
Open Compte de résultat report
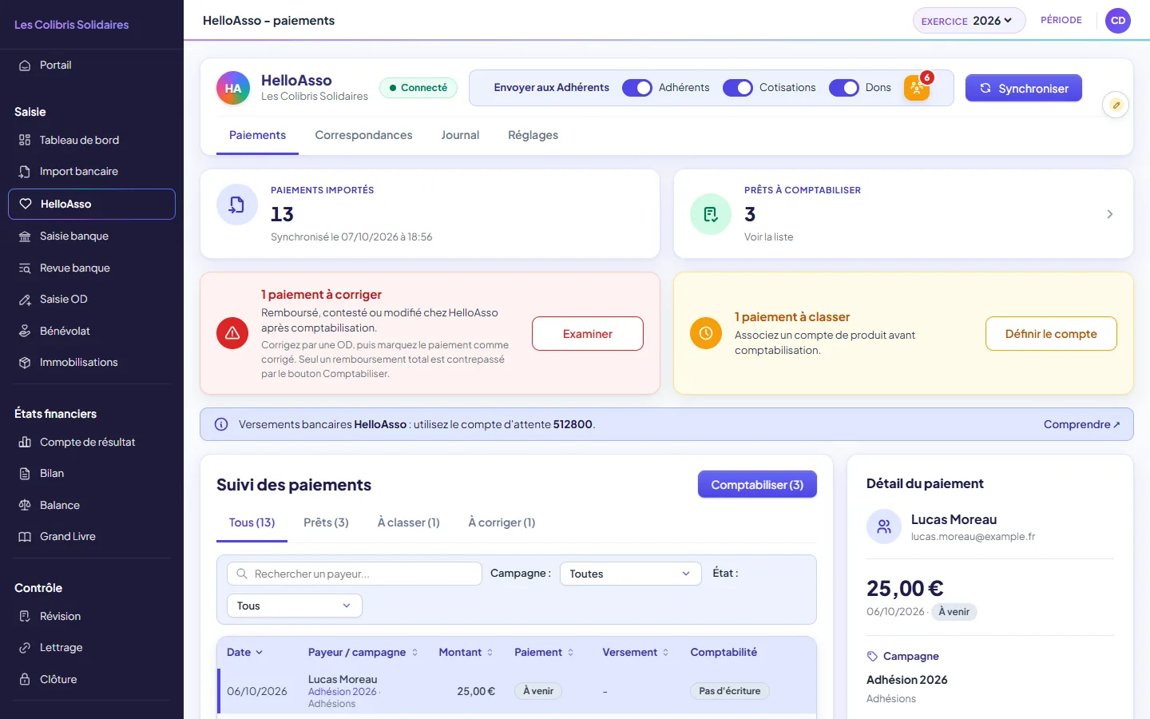click(x=92, y=442)
